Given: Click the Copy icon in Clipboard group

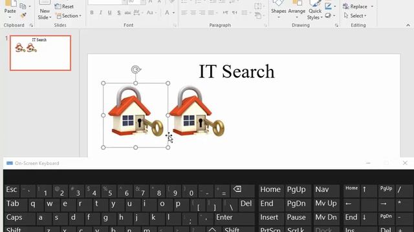Looking at the screenshot, I should [x=23, y=6].
